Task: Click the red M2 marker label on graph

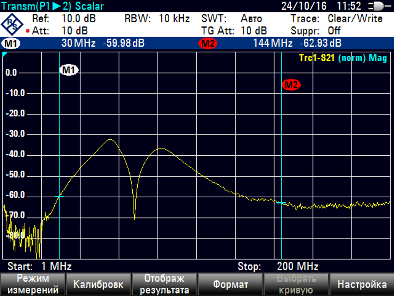Action: tap(291, 85)
